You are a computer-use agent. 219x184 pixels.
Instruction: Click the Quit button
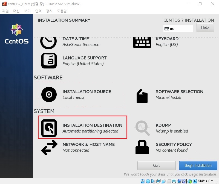(x=156, y=166)
